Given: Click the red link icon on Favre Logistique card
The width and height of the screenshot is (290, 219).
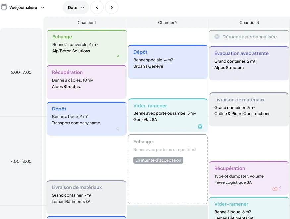Looking at the screenshot, I should pos(275,189).
